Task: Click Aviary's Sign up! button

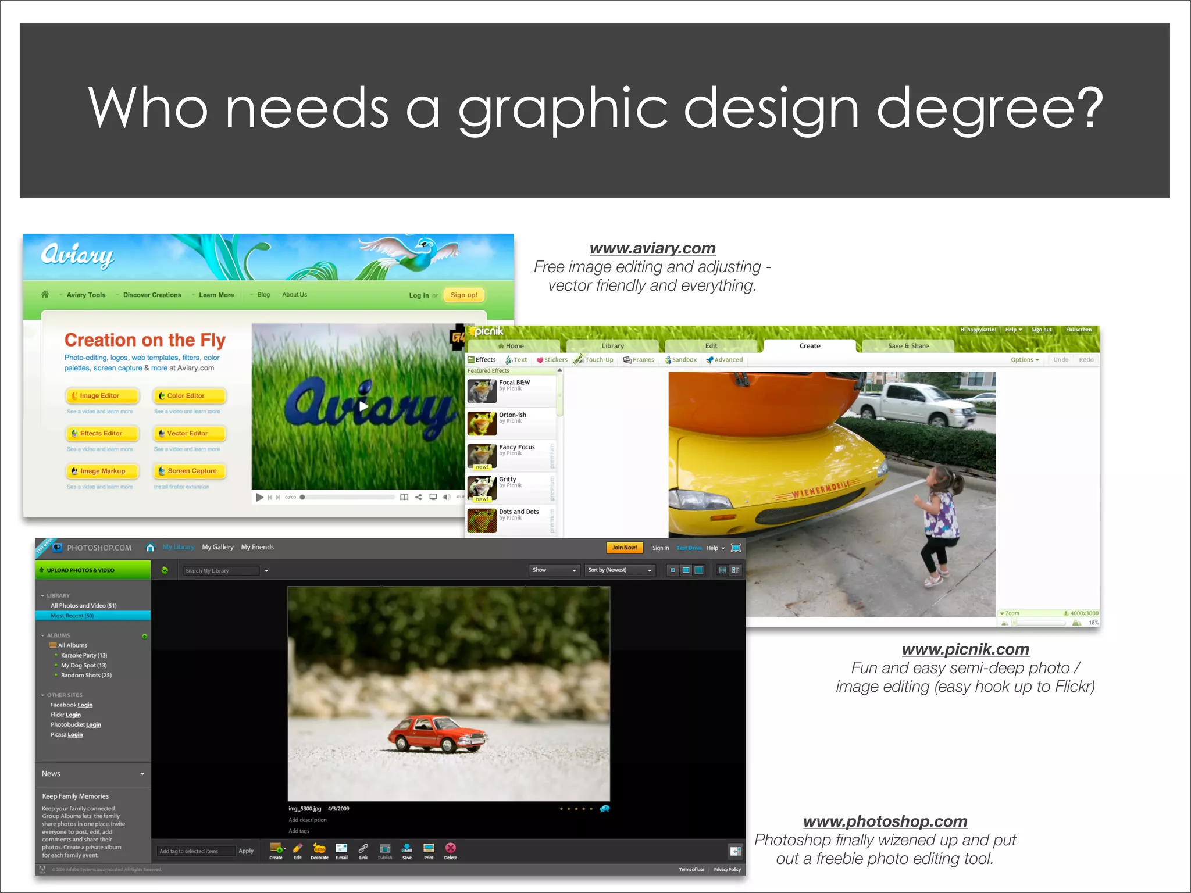Action: (x=463, y=295)
